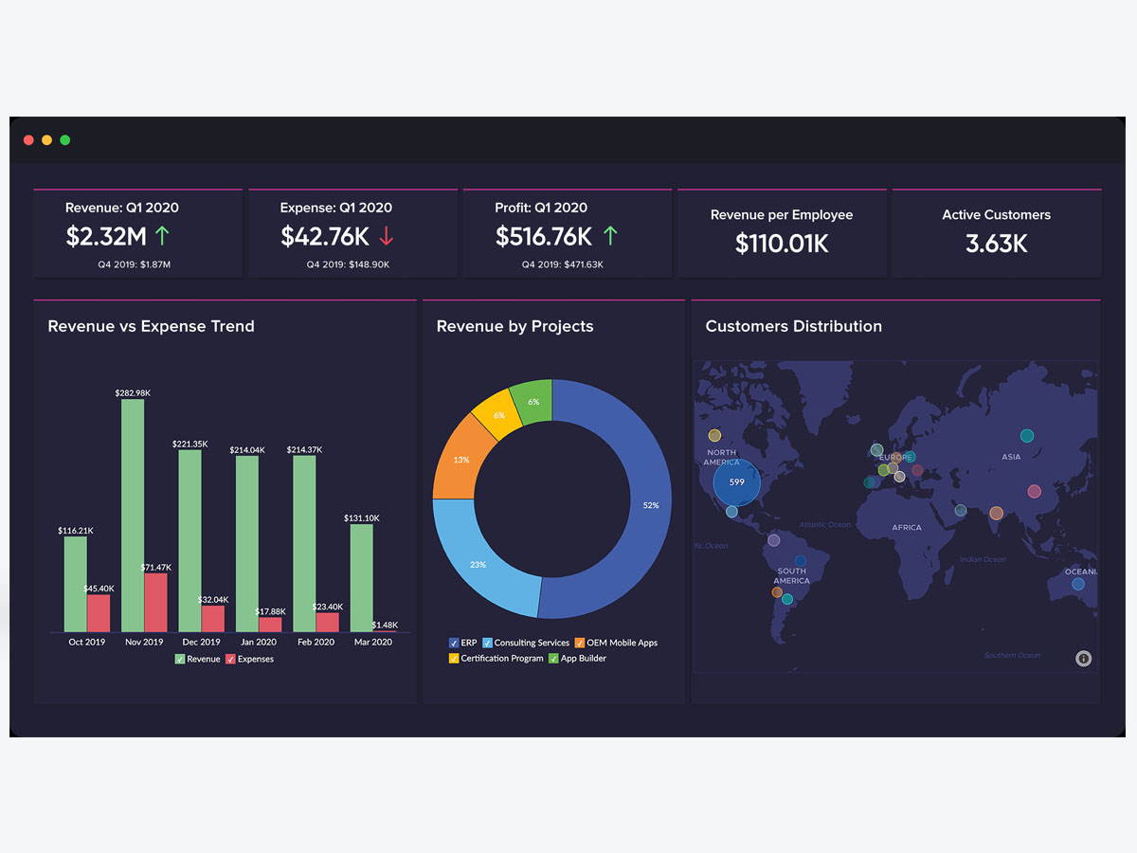Click the Customers Distribution title
The height and width of the screenshot is (853, 1137).
click(794, 326)
